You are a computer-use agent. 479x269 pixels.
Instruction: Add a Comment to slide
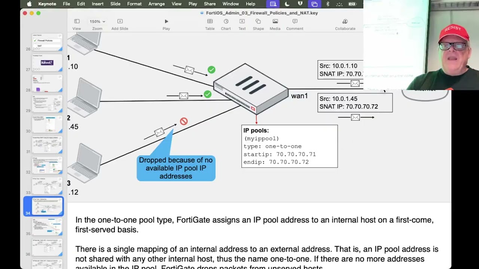(x=295, y=25)
